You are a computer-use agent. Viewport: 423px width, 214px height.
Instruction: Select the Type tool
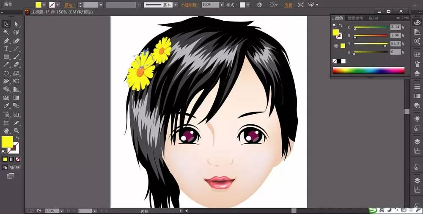pyautogui.click(x=6, y=49)
